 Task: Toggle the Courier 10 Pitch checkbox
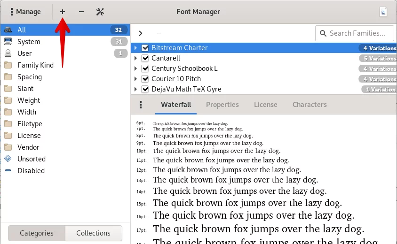click(x=145, y=79)
